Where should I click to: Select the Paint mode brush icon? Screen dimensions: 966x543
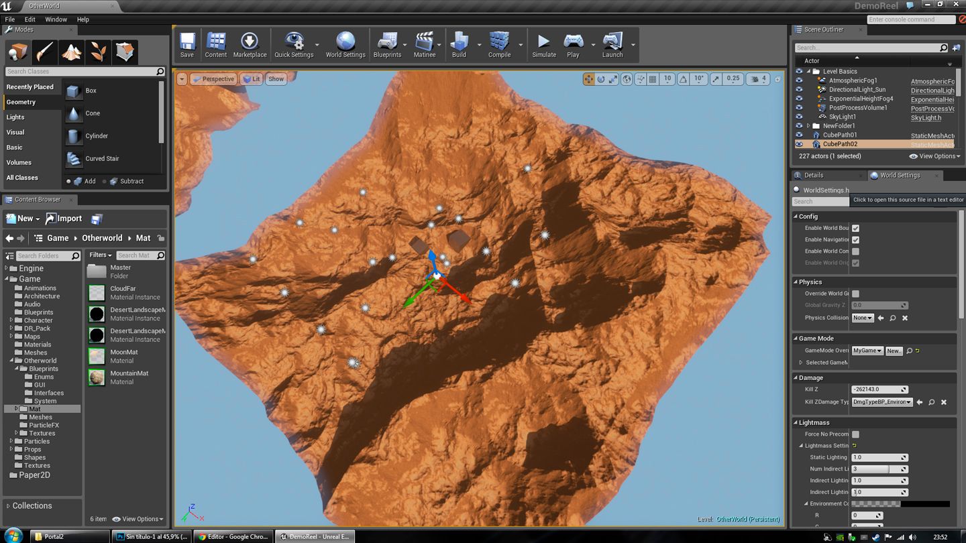point(45,52)
